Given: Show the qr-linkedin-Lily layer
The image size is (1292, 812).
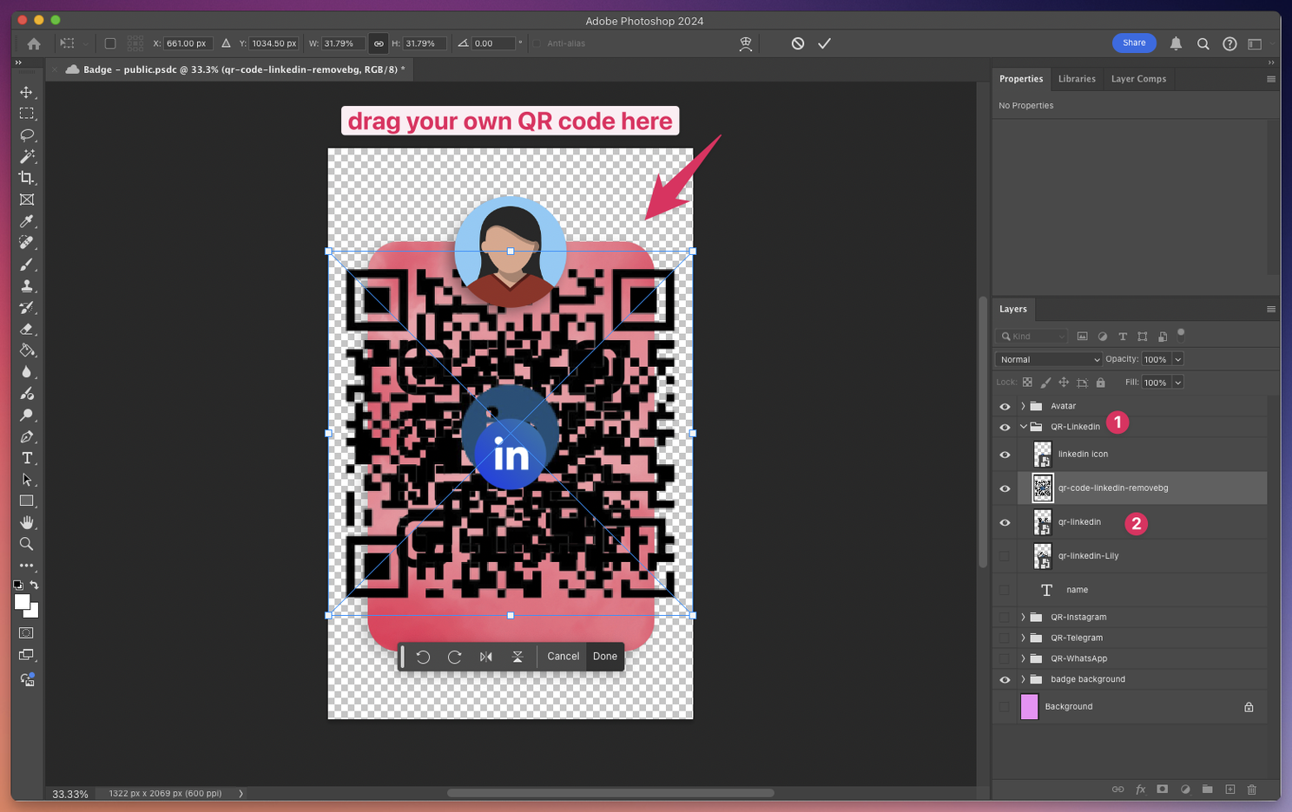Looking at the screenshot, I should 1005,556.
